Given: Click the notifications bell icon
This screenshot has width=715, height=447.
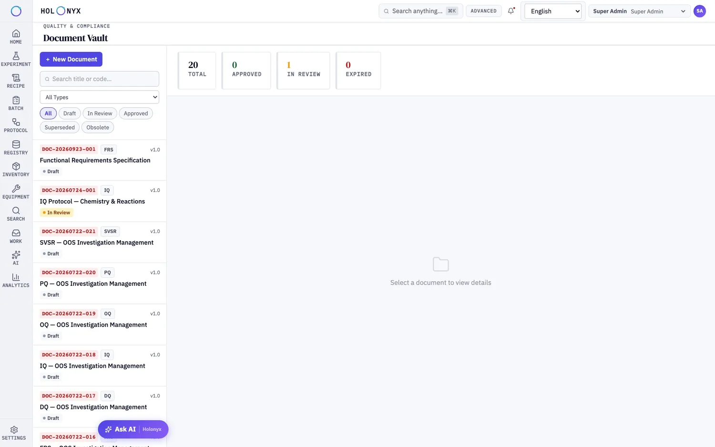Looking at the screenshot, I should (511, 11).
